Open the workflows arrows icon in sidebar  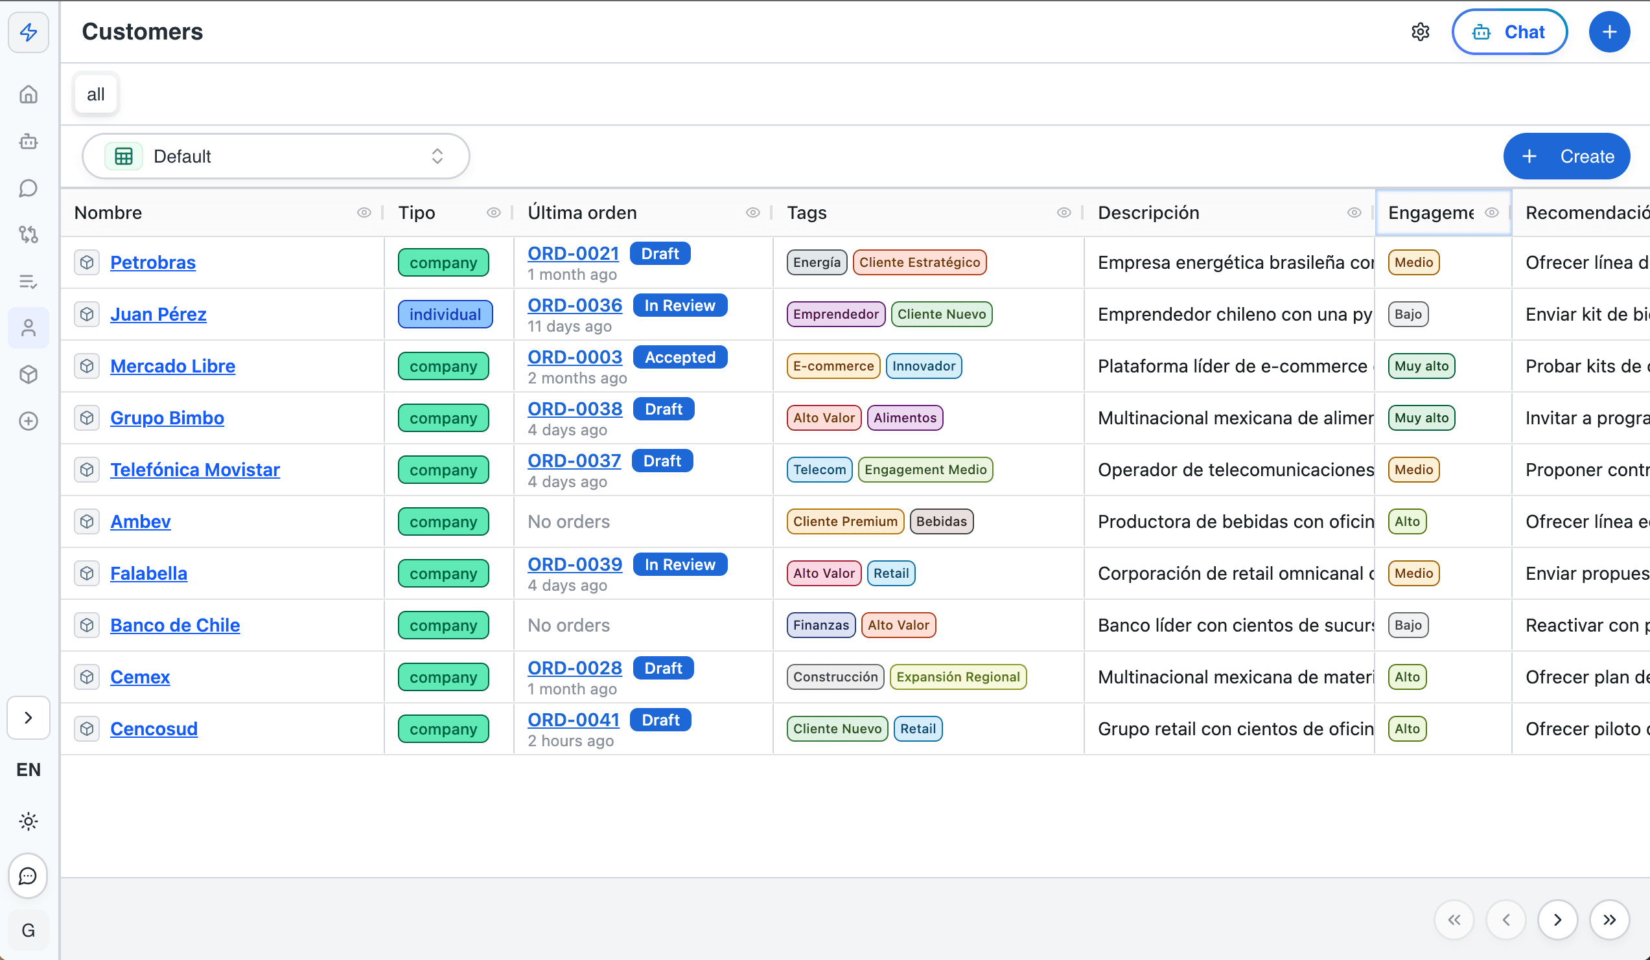click(28, 235)
